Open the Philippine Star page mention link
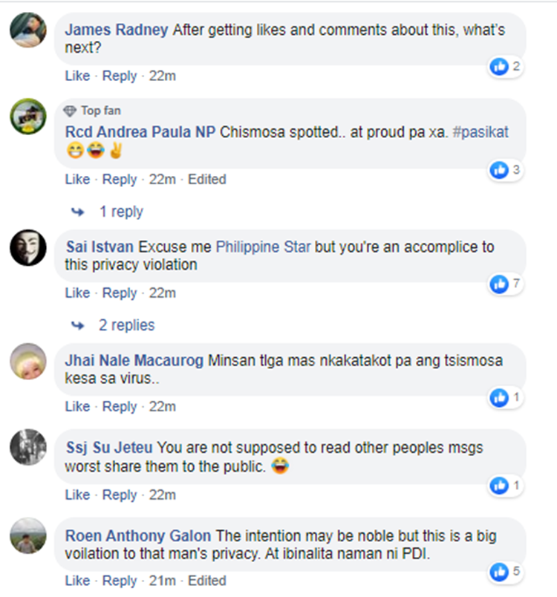The image size is (557, 597). [x=264, y=247]
